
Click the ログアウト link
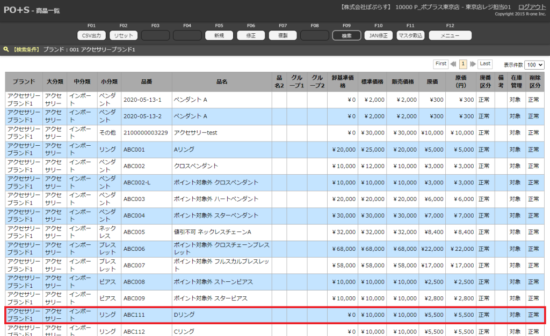(x=532, y=7)
